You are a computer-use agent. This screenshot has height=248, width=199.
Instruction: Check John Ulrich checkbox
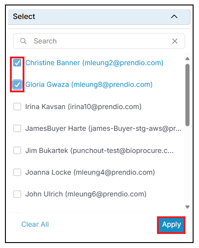(17, 194)
